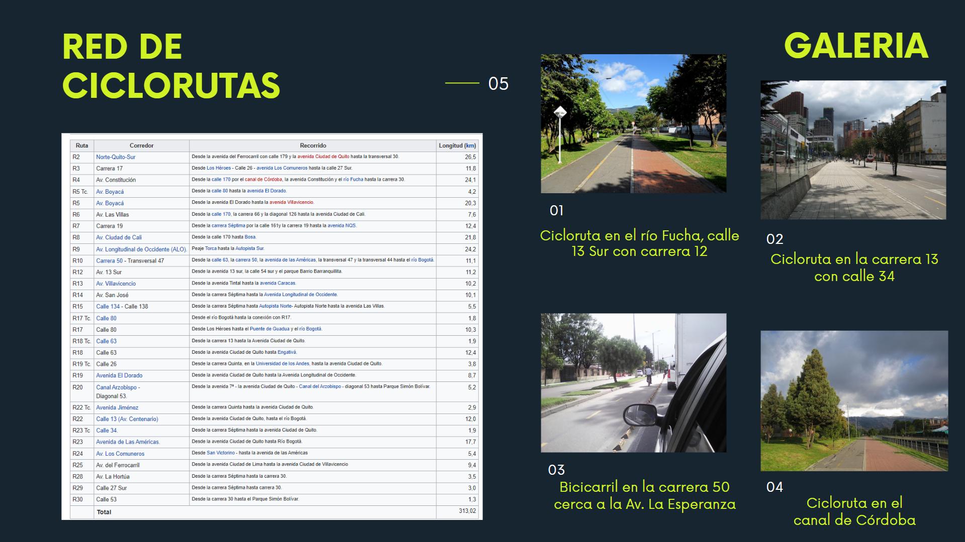965x542 pixels.
Task: Click the Carrera 50 corridor link
Action: (x=109, y=261)
